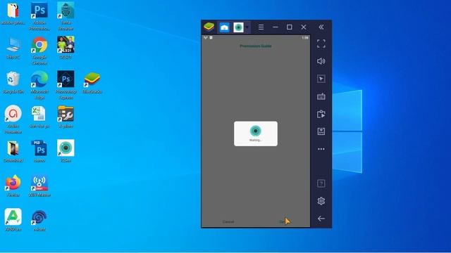The height and width of the screenshot is (253, 451).
Task: Select the X-plore file manager desktop shortcut
Action: click(66, 117)
